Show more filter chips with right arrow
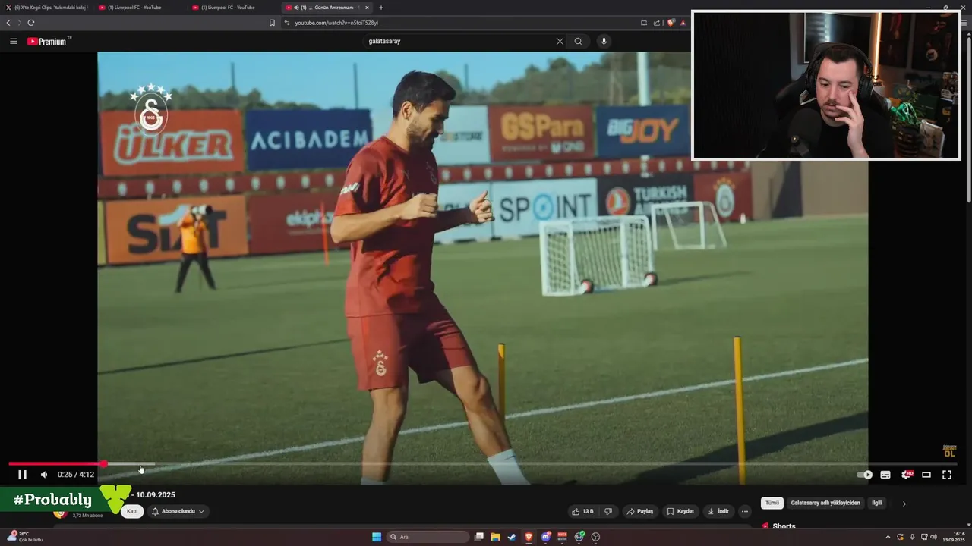 pyautogui.click(x=904, y=504)
